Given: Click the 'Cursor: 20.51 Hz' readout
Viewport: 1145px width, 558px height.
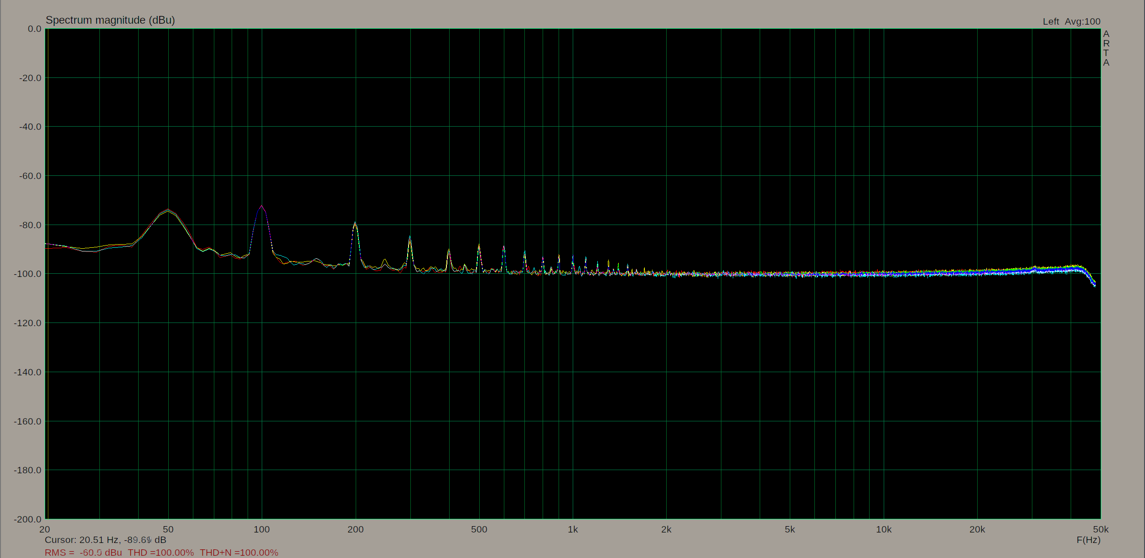Looking at the screenshot, I should (x=82, y=540).
